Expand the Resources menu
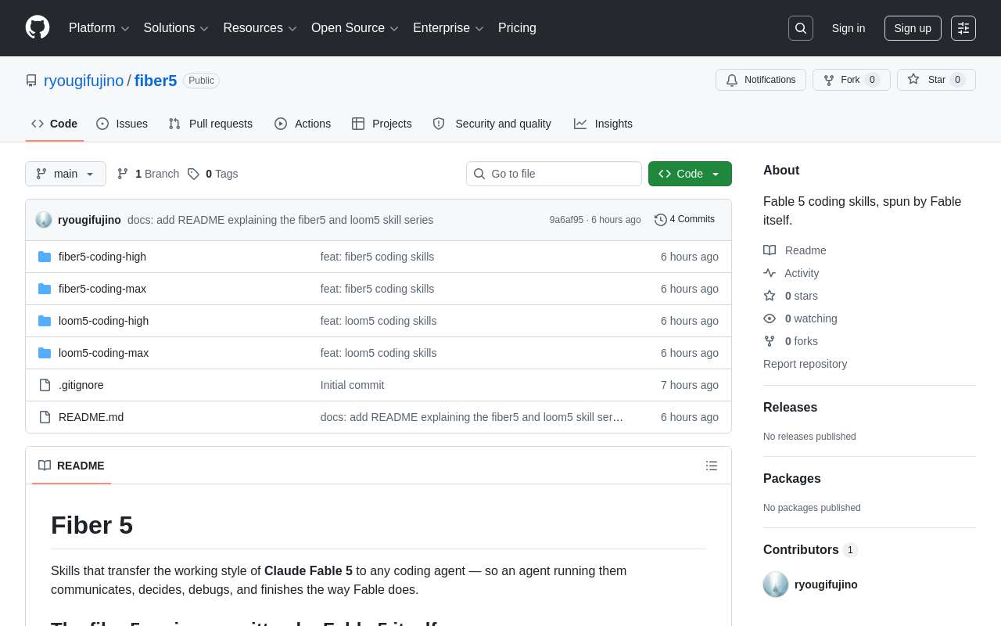1001x626 pixels. [260, 28]
